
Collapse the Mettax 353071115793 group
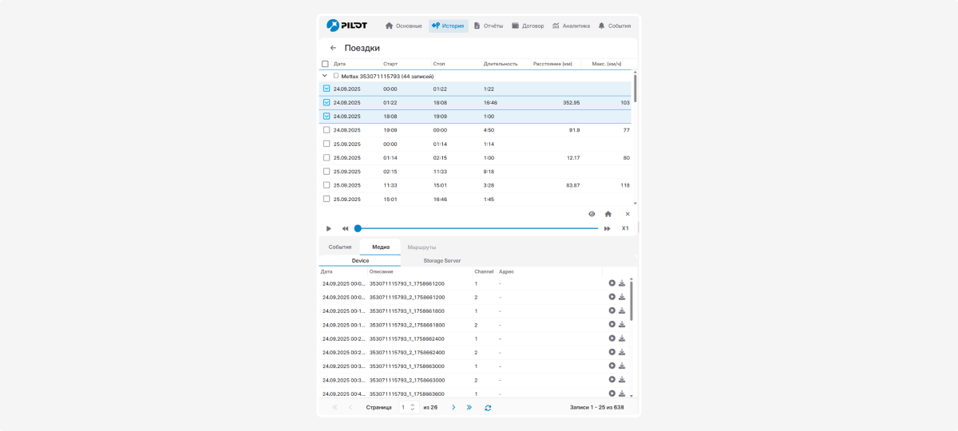[324, 76]
